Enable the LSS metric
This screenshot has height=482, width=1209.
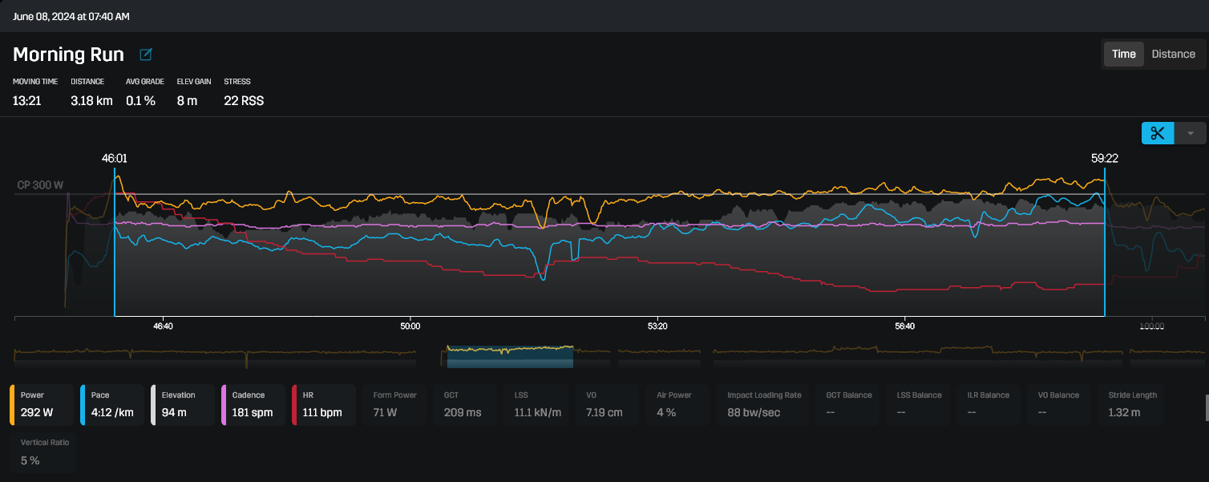[536, 404]
